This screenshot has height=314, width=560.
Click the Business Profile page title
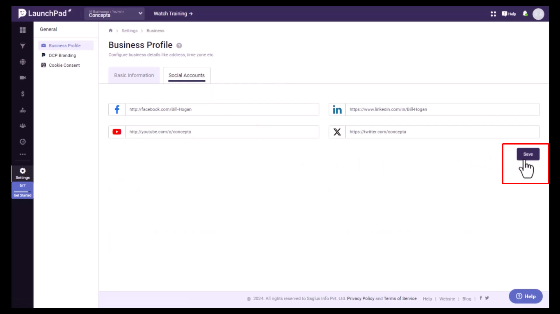tap(140, 45)
